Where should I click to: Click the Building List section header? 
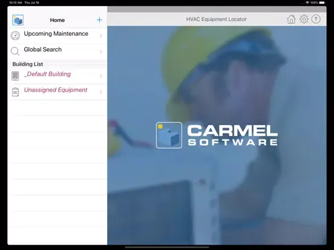click(x=28, y=64)
